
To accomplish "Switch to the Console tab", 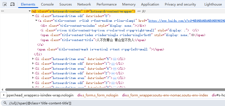I will [47, 4].
